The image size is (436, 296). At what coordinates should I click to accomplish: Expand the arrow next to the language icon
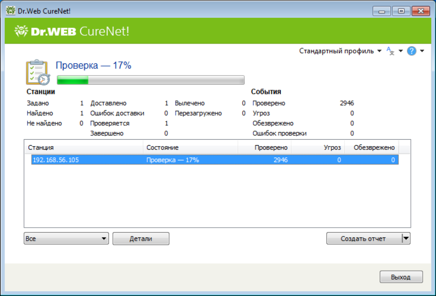coord(401,51)
